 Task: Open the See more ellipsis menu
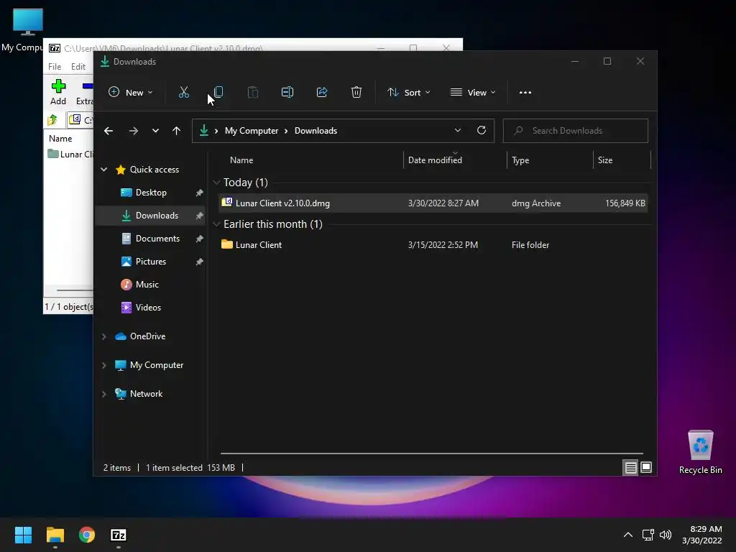(x=525, y=93)
